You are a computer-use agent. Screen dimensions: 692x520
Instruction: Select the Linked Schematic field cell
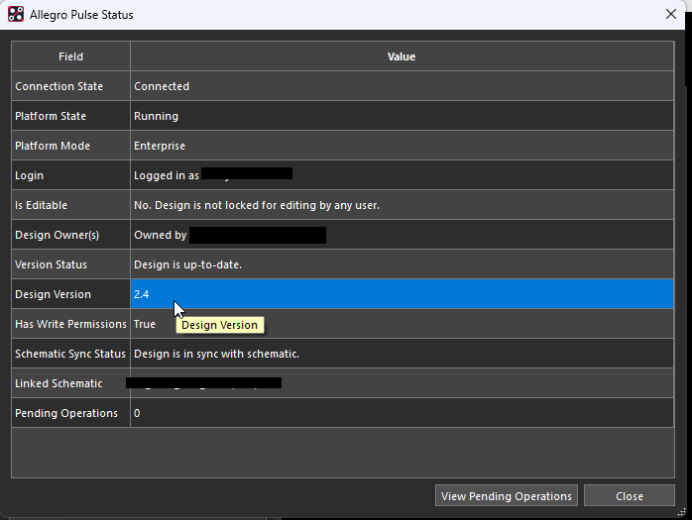[x=70, y=383]
